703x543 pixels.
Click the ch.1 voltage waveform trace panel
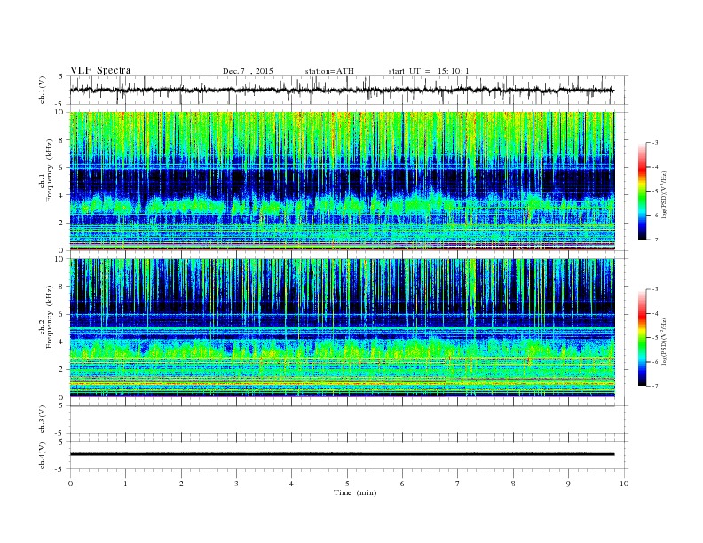pyautogui.click(x=349, y=90)
